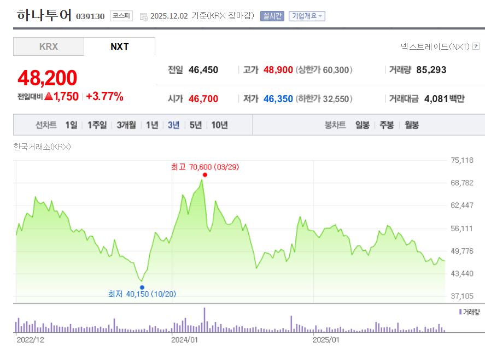Click the 37,105 y-axis value
Image resolution: width=485 pixels, height=346 pixels.
462,296
